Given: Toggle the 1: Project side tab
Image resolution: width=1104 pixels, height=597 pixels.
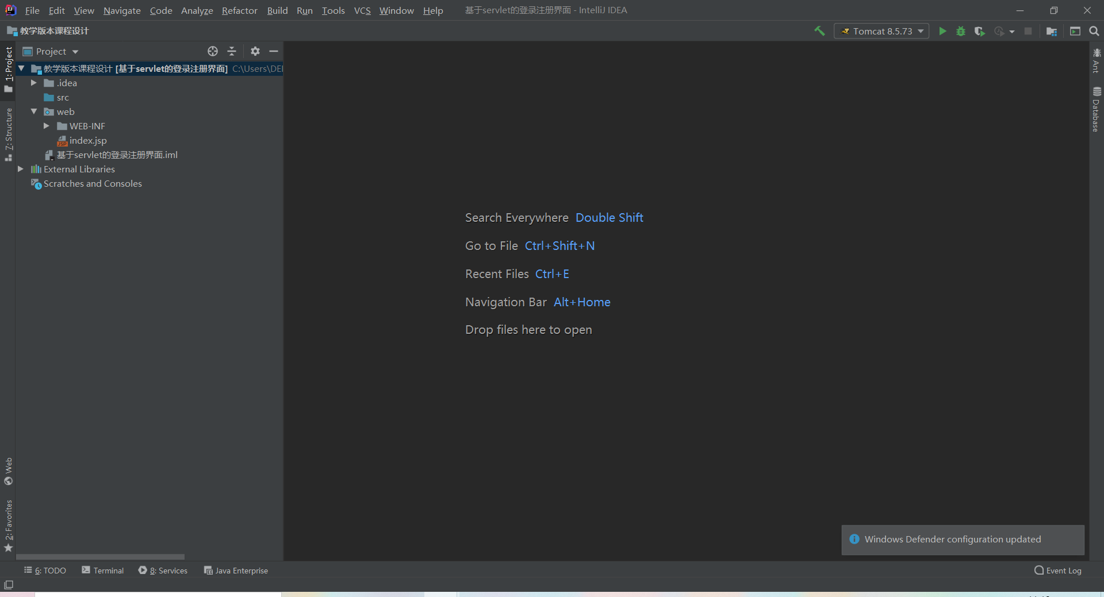Looking at the screenshot, I should pyautogui.click(x=8, y=69).
